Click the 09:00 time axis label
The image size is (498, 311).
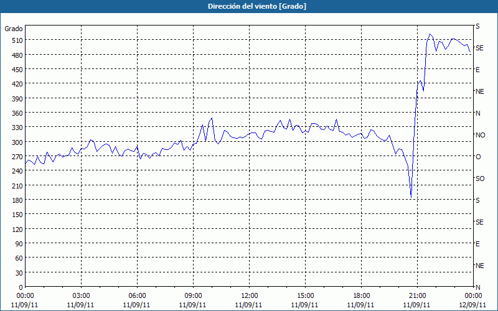(193, 296)
